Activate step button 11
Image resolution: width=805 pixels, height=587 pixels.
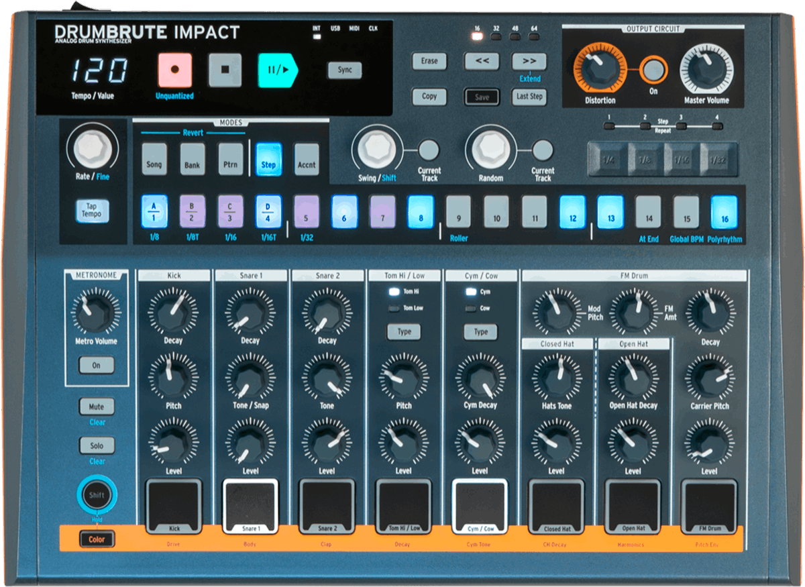click(x=535, y=212)
